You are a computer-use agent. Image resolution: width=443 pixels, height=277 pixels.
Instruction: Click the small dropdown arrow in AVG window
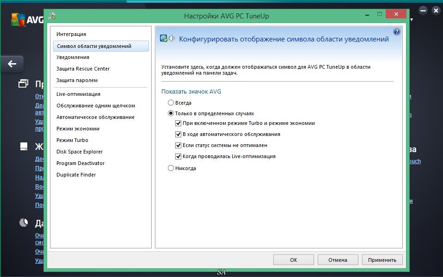pos(412,20)
